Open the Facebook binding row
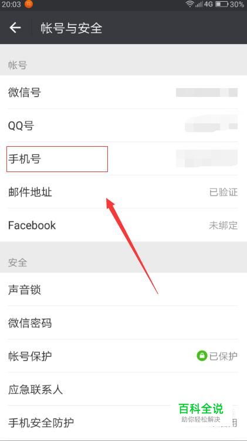The width and height of the screenshot is (247, 441). pyautogui.click(x=123, y=225)
